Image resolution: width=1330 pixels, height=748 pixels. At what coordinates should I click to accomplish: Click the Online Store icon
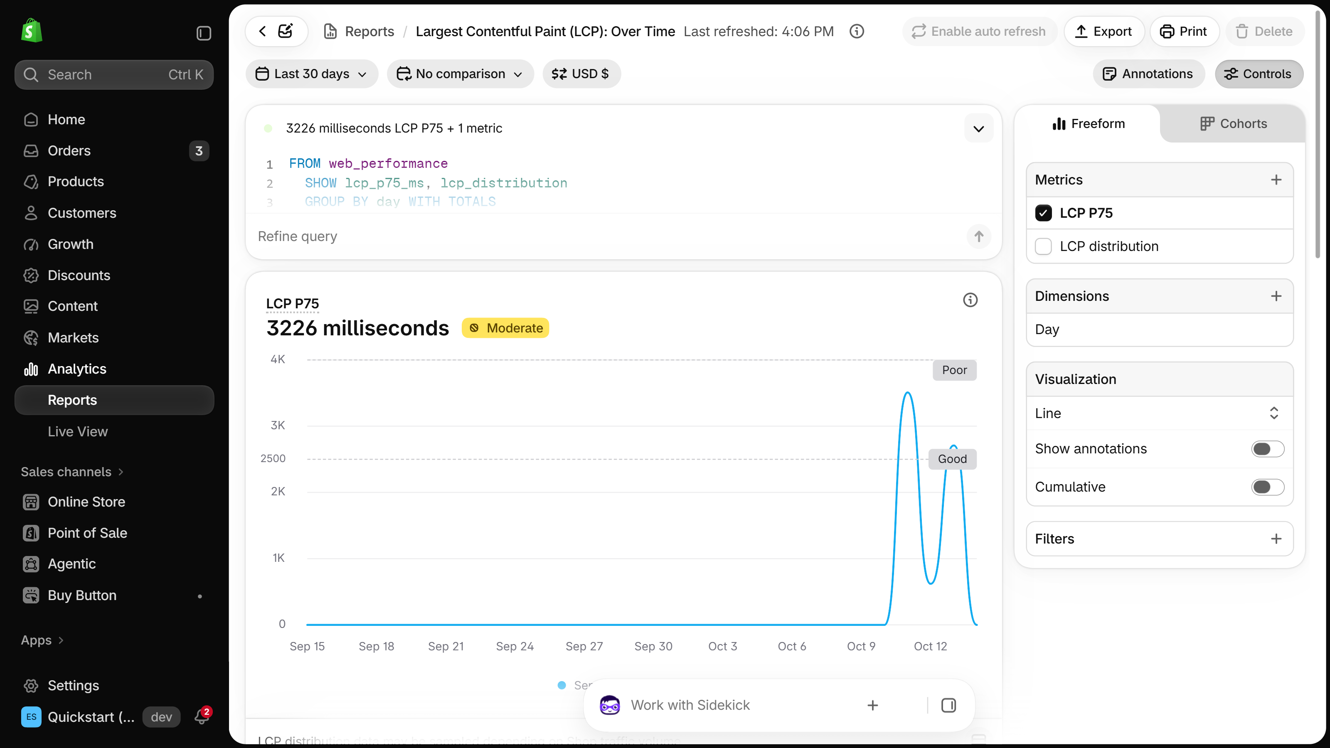[x=31, y=502]
